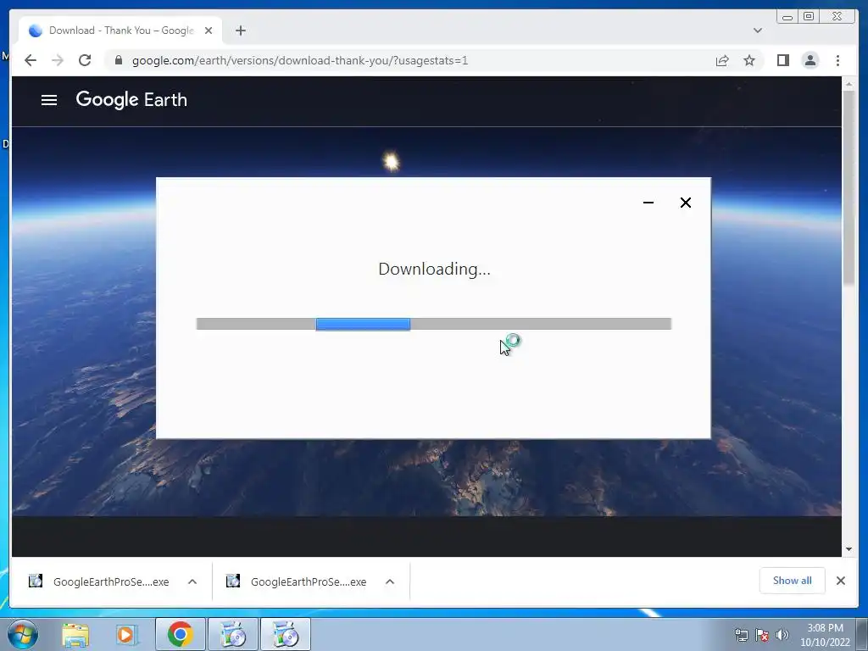This screenshot has width=868, height=651.
Task: Open Chrome side panel
Action: (782, 60)
